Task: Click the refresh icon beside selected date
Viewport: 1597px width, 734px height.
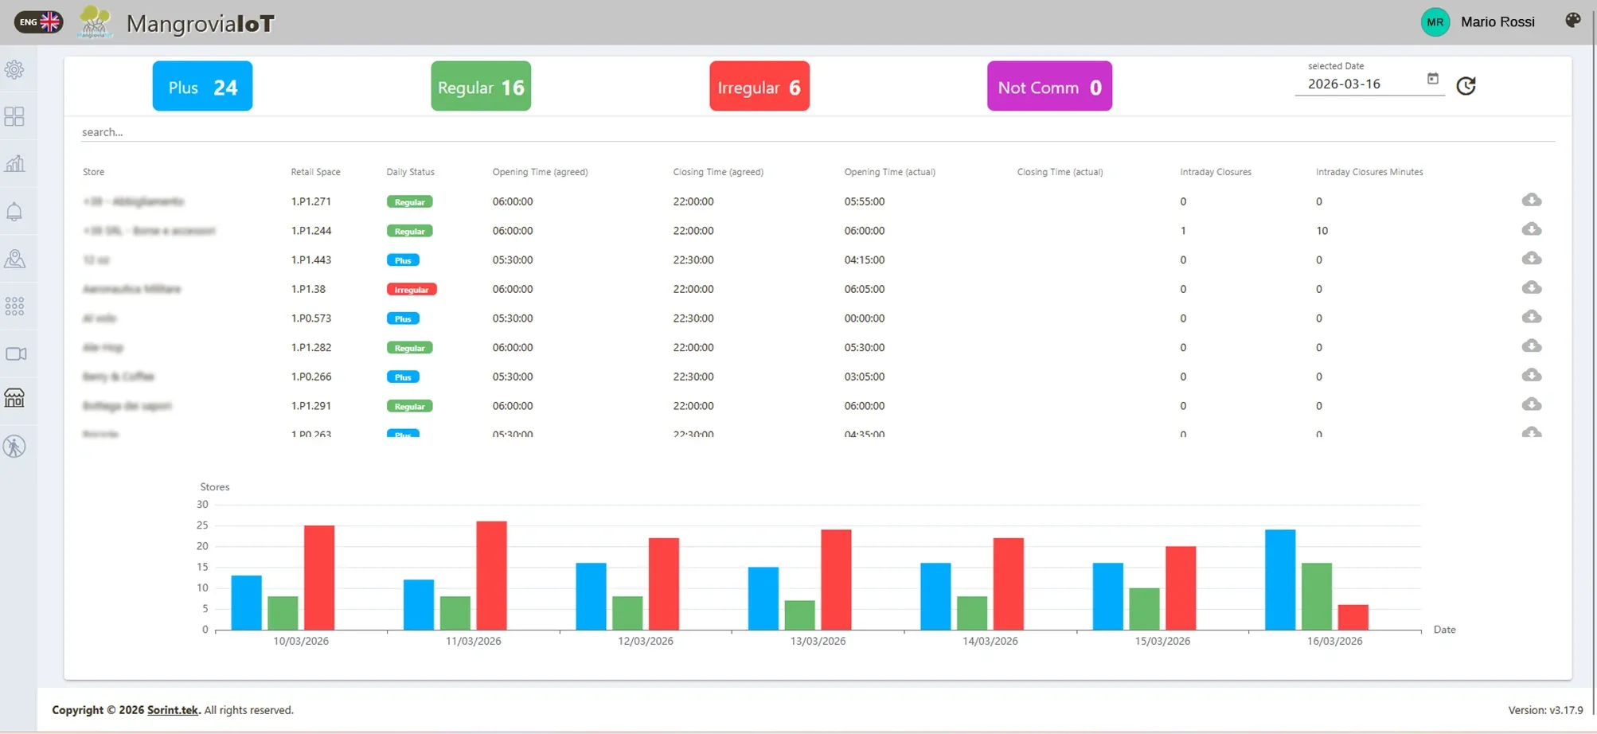Action: [1466, 86]
